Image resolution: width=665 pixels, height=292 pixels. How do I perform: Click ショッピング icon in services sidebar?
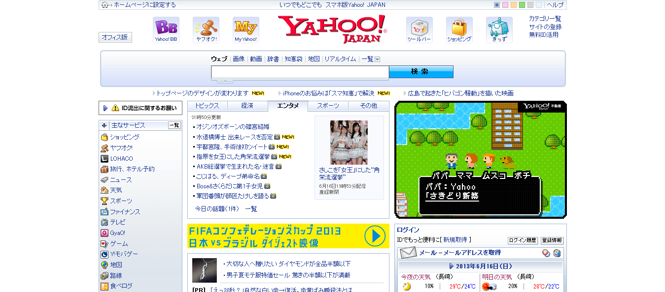tap(105, 137)
